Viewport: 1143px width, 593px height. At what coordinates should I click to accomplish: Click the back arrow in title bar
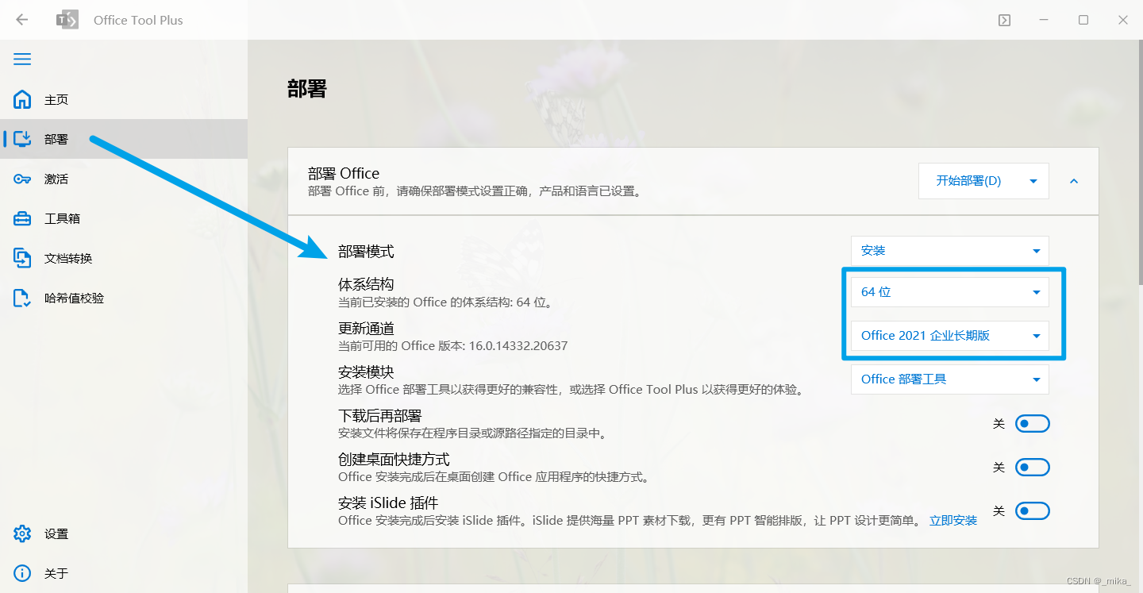(x=22, y=20)
